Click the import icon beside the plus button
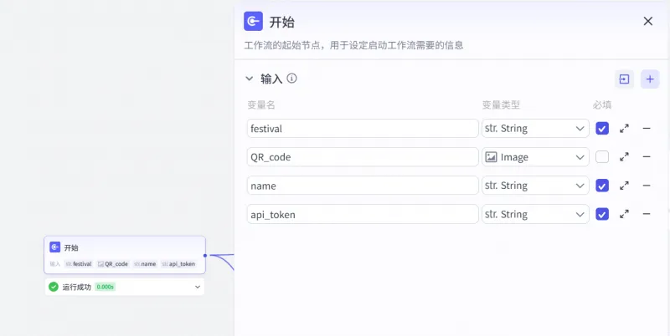Image resolution: width=670 pixels, height=336 pixels. 624,79
